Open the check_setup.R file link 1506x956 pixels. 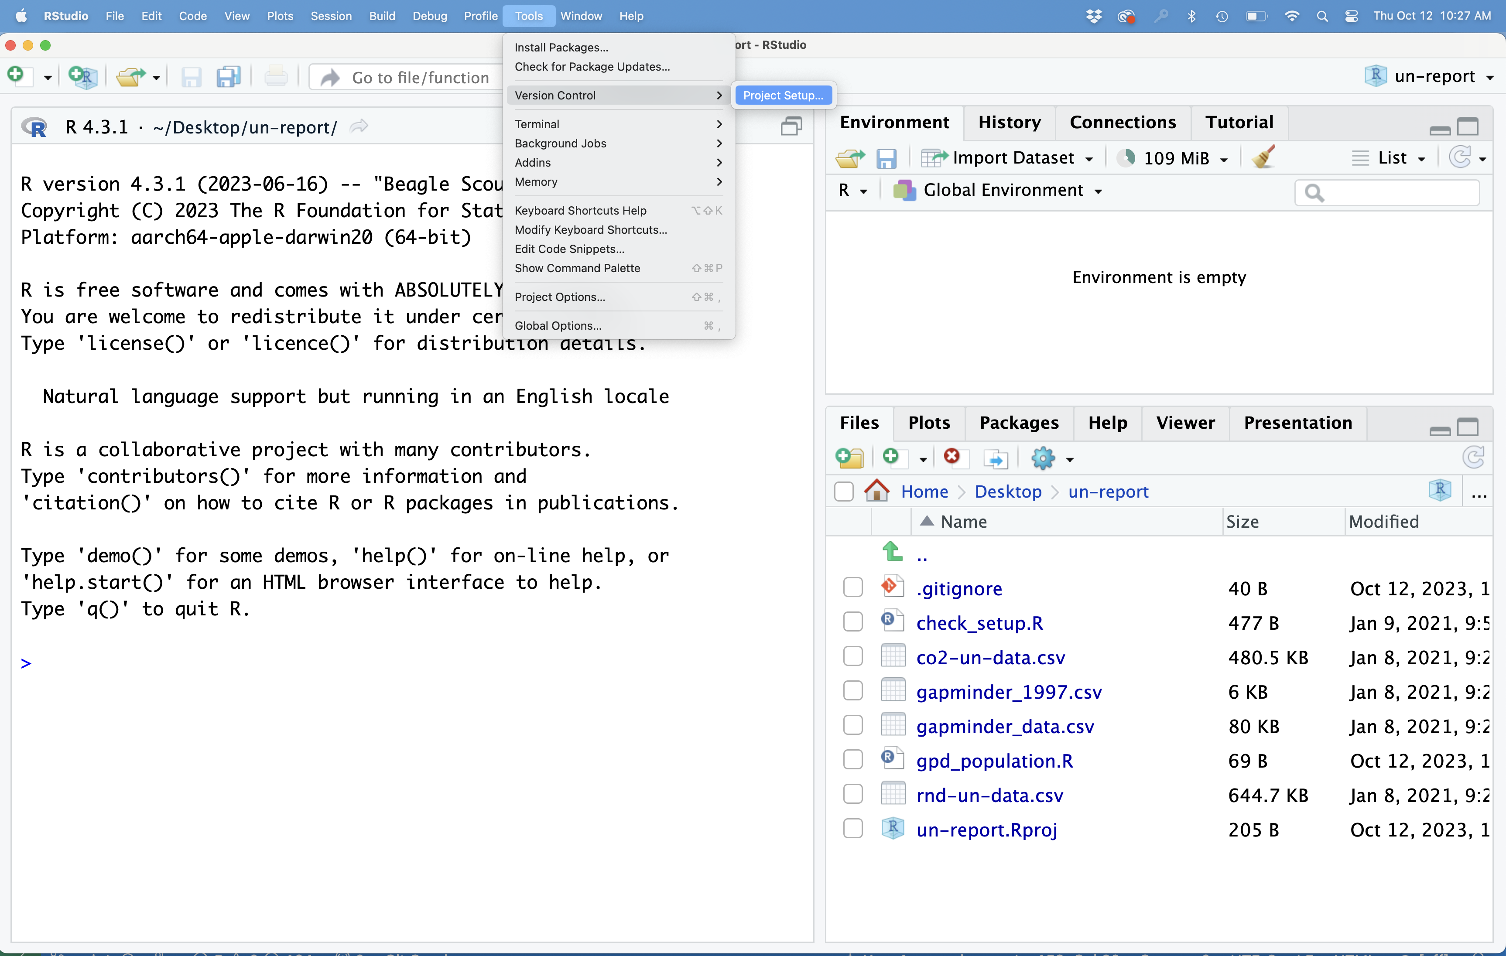click(x=979, y=623)
